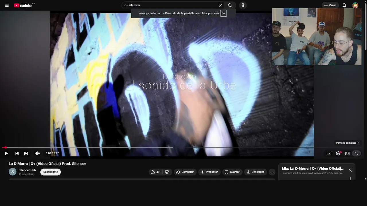Open the Crear create menu

point(330,5)
